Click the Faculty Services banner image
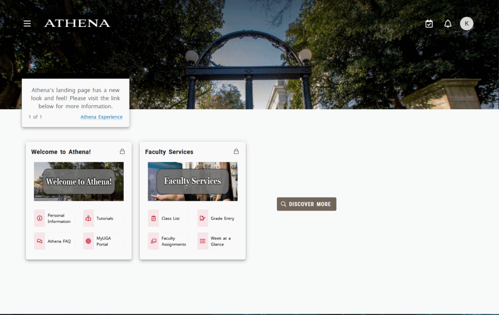This screenshot has width=499, height=315. click(192, 181)
